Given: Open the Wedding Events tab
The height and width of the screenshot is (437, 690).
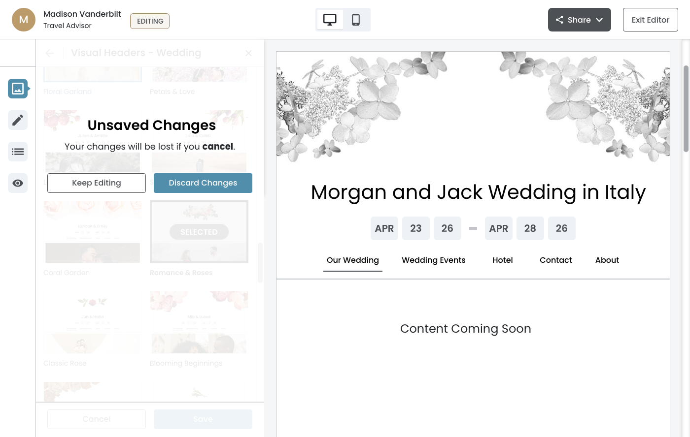Looking at the screenshot, I should pyautogui.click(x=433, y=260).
